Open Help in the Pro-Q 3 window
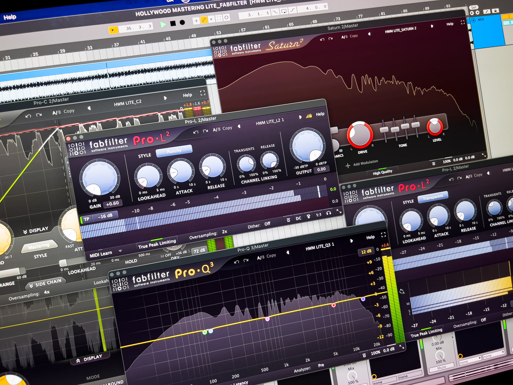This screenshot has height=385, width=513. pyautogui.click(x=370, y=237)
